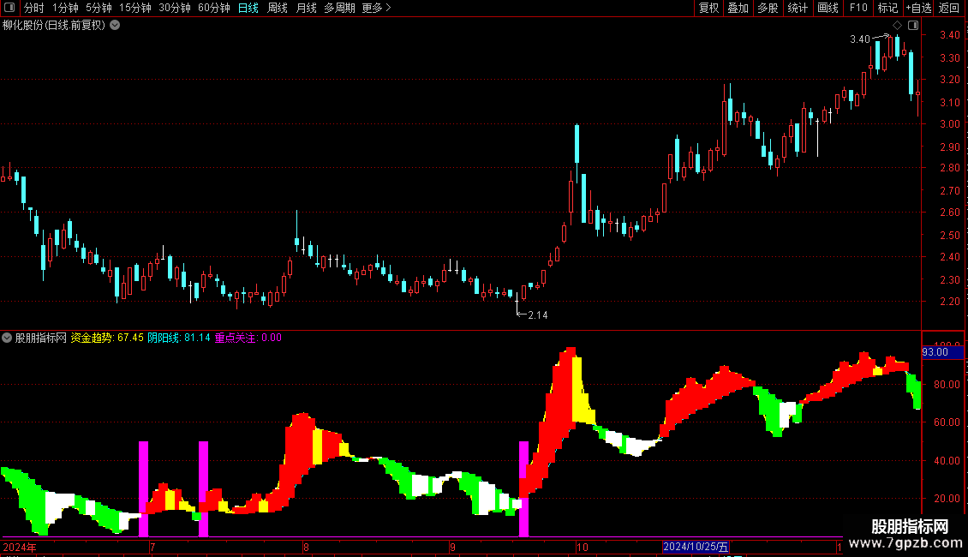Click month 8 on time axis
The width and height of the screenshot is (968, 557).
click(x=306, y=548)
